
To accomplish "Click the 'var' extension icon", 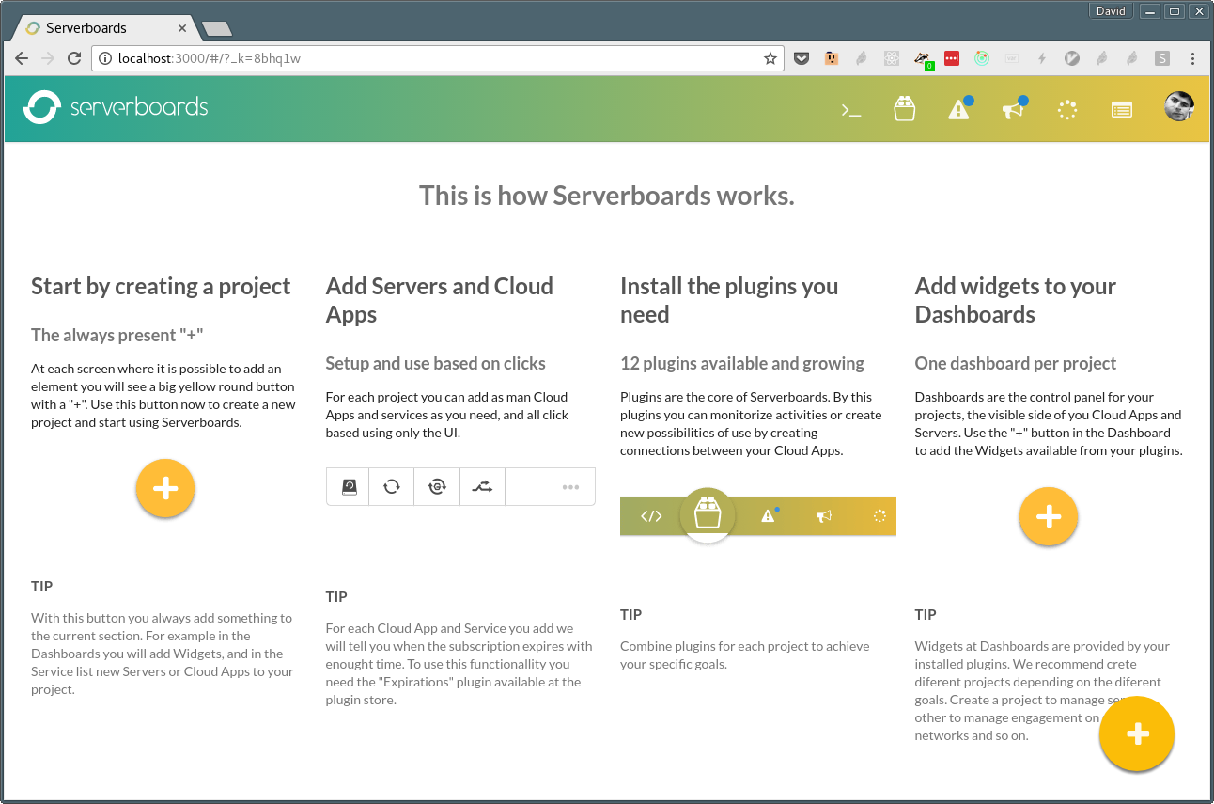I will (1012, 58).
